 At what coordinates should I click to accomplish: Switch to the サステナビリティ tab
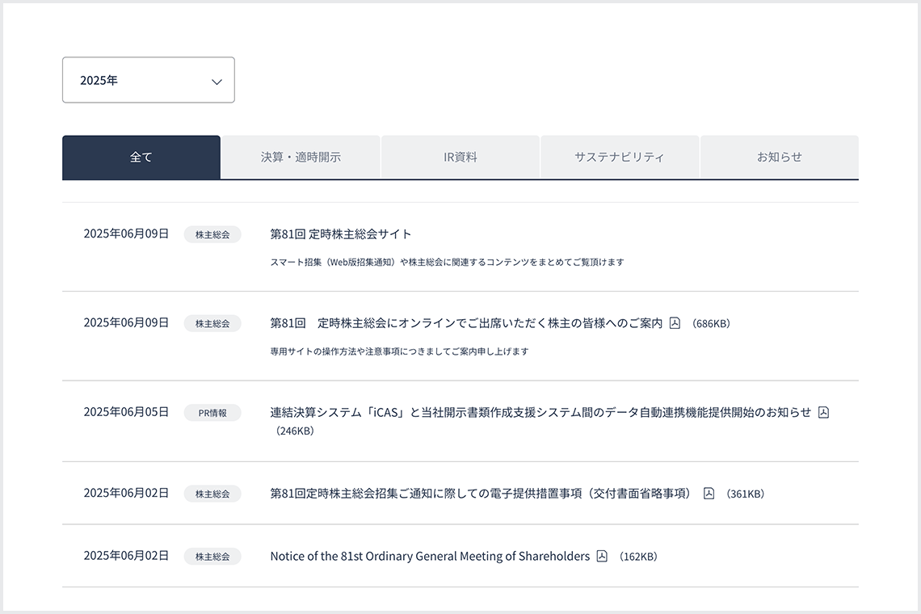[620, 157]
